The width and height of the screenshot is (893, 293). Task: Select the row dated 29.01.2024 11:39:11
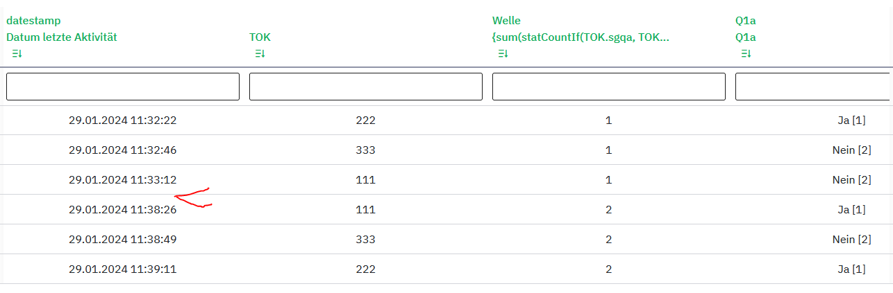[123, 269]
